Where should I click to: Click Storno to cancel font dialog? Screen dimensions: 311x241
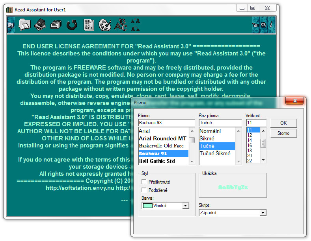283,133
